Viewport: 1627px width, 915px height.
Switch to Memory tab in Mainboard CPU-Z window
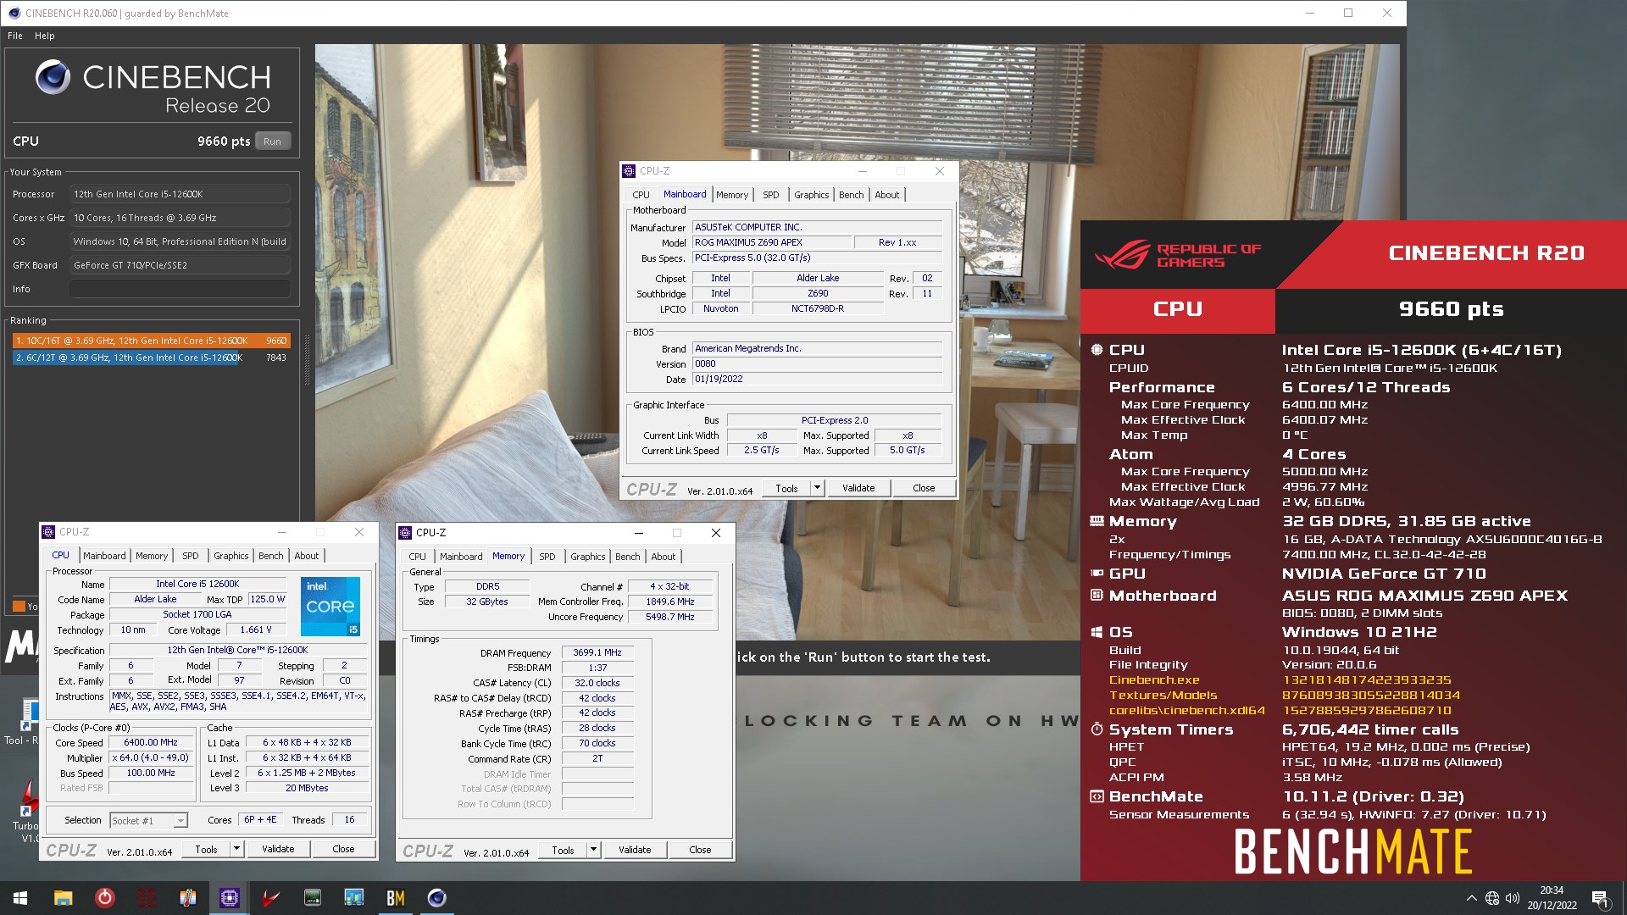pyautogui.click(x=732, y=195)
